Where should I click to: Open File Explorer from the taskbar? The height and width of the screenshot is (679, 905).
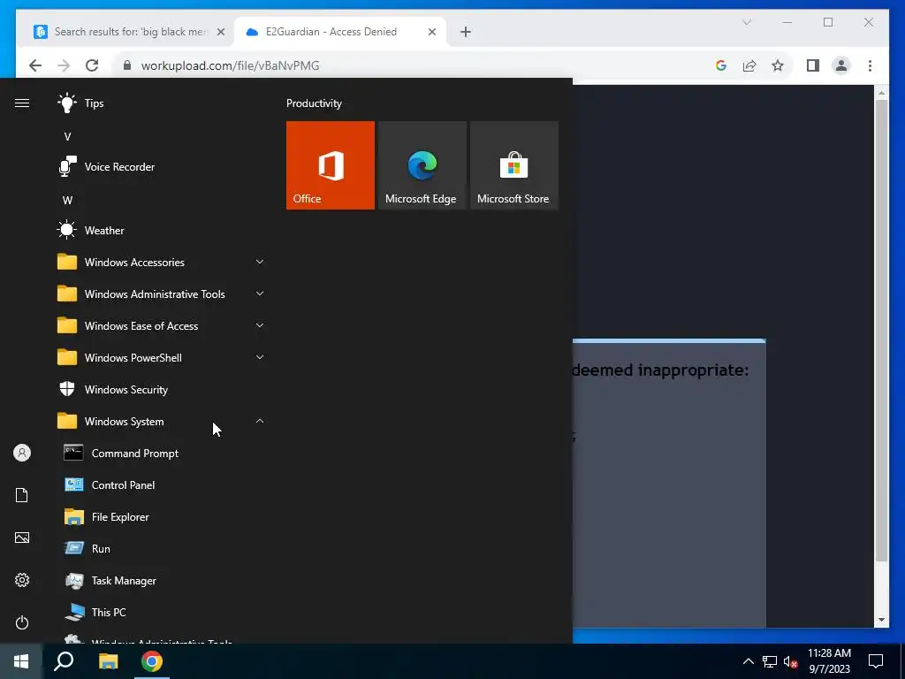coord(108,661)
